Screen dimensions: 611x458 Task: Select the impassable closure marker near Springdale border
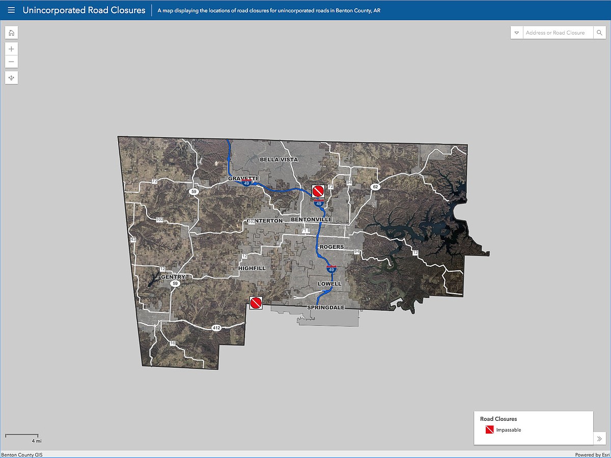[256, 303]
